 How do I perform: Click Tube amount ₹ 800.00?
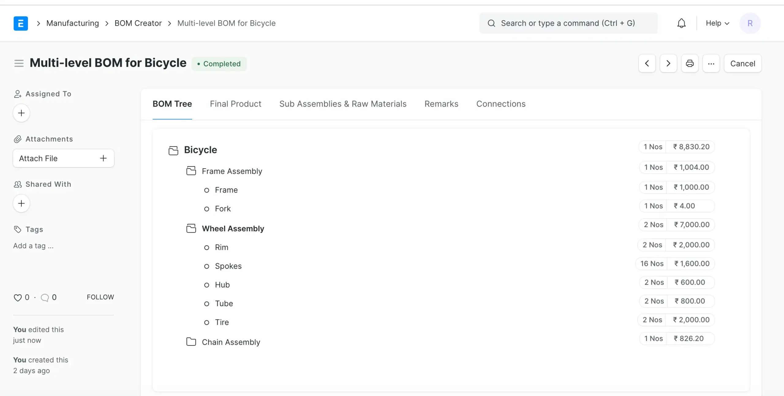690,301
